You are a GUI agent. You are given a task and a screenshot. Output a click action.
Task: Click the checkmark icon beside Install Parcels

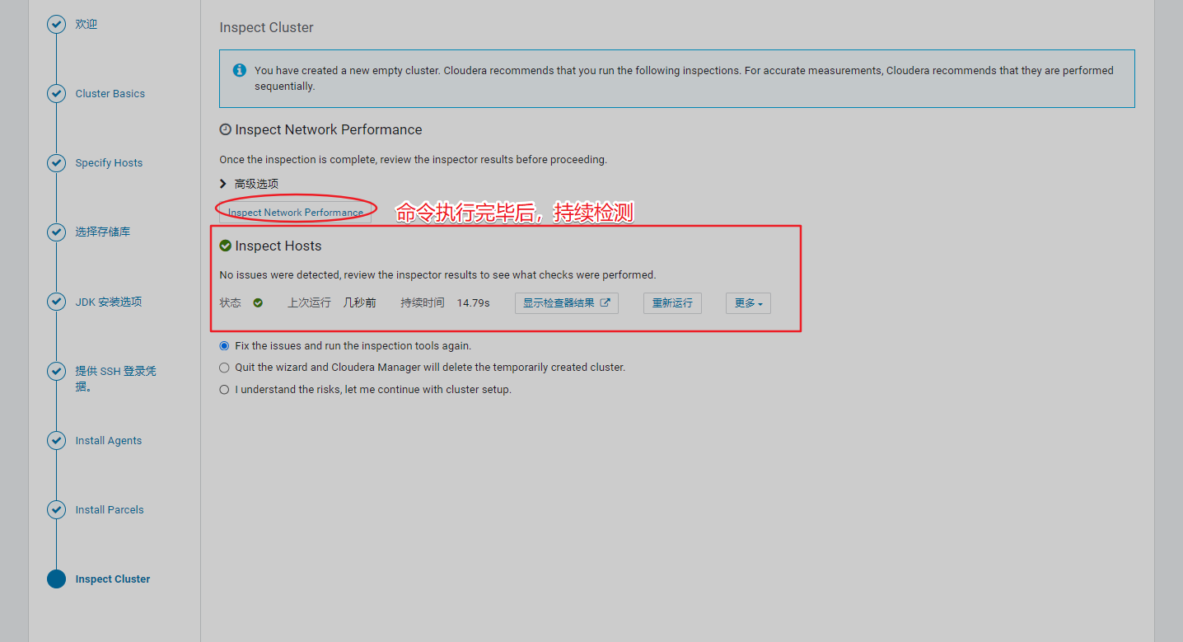pos(56,510)
